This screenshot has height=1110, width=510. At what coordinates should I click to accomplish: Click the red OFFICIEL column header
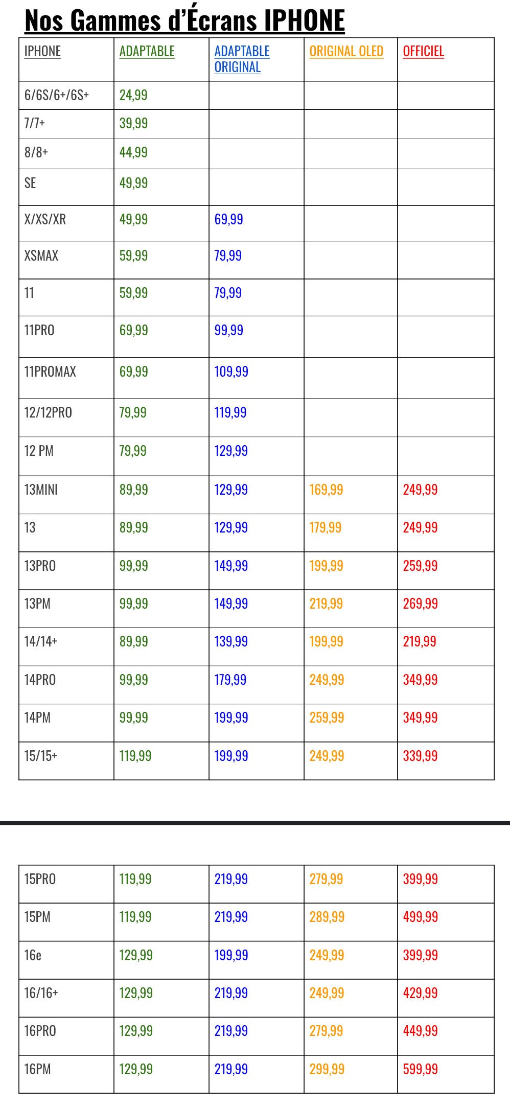click(x=423, y=51)
